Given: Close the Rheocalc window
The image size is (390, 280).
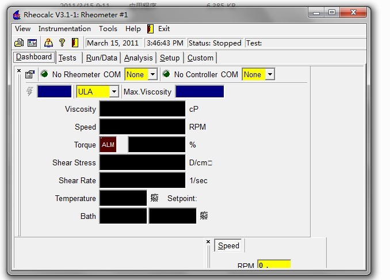Looking at the screenshot, I should (353, 12).
